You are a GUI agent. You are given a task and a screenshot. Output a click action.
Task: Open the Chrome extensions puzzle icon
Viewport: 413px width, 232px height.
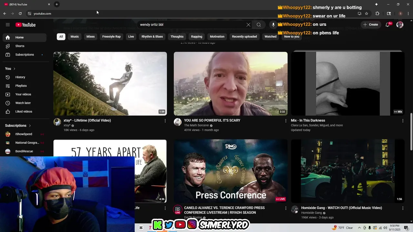(378, 14)
